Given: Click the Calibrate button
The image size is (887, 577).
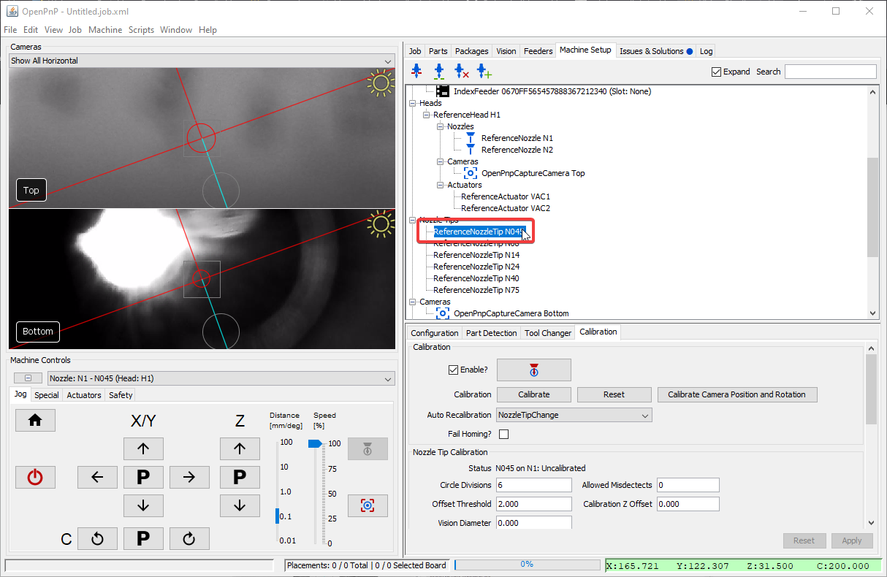Looking at the screenshot, I should click(533, 394).
